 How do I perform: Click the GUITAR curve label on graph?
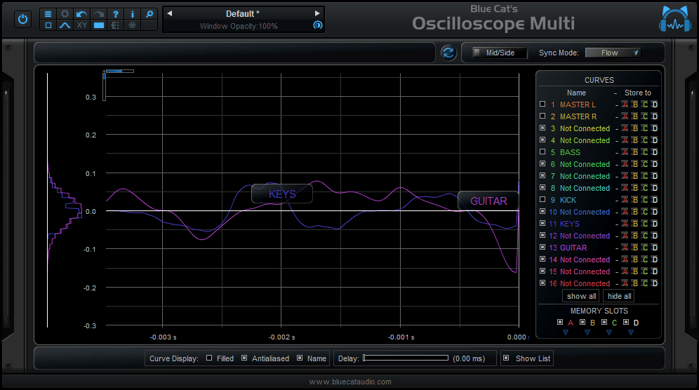488,201
